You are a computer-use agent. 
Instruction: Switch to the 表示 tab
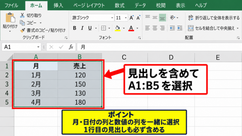point(180,5)
